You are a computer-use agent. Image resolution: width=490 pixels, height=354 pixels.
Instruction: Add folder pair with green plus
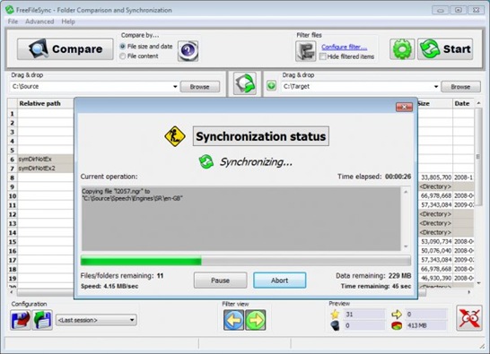pyautogui.click(x=271, y=85)
